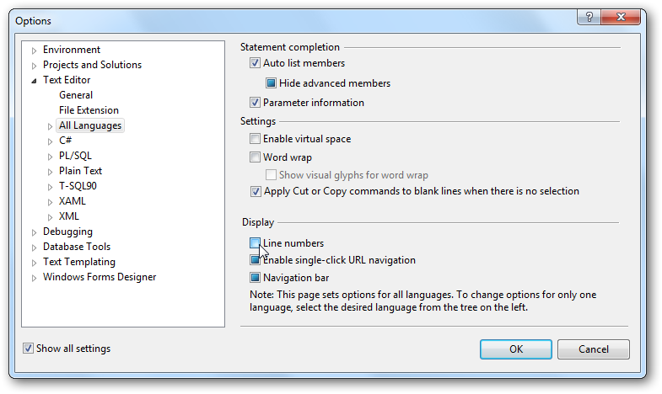Select the File Extension tree item
Screen dimensions: 662x394
click(89, 110)
